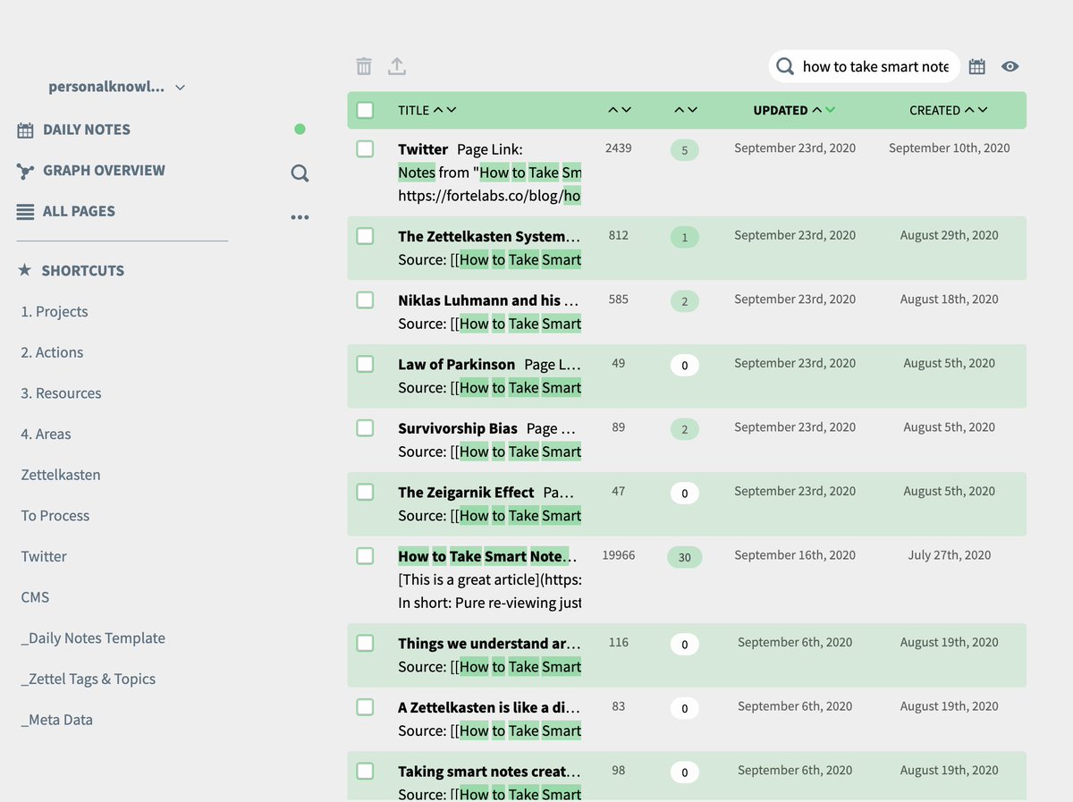Sort by mentions count column arrows
1073x802 pixels.
686,110
